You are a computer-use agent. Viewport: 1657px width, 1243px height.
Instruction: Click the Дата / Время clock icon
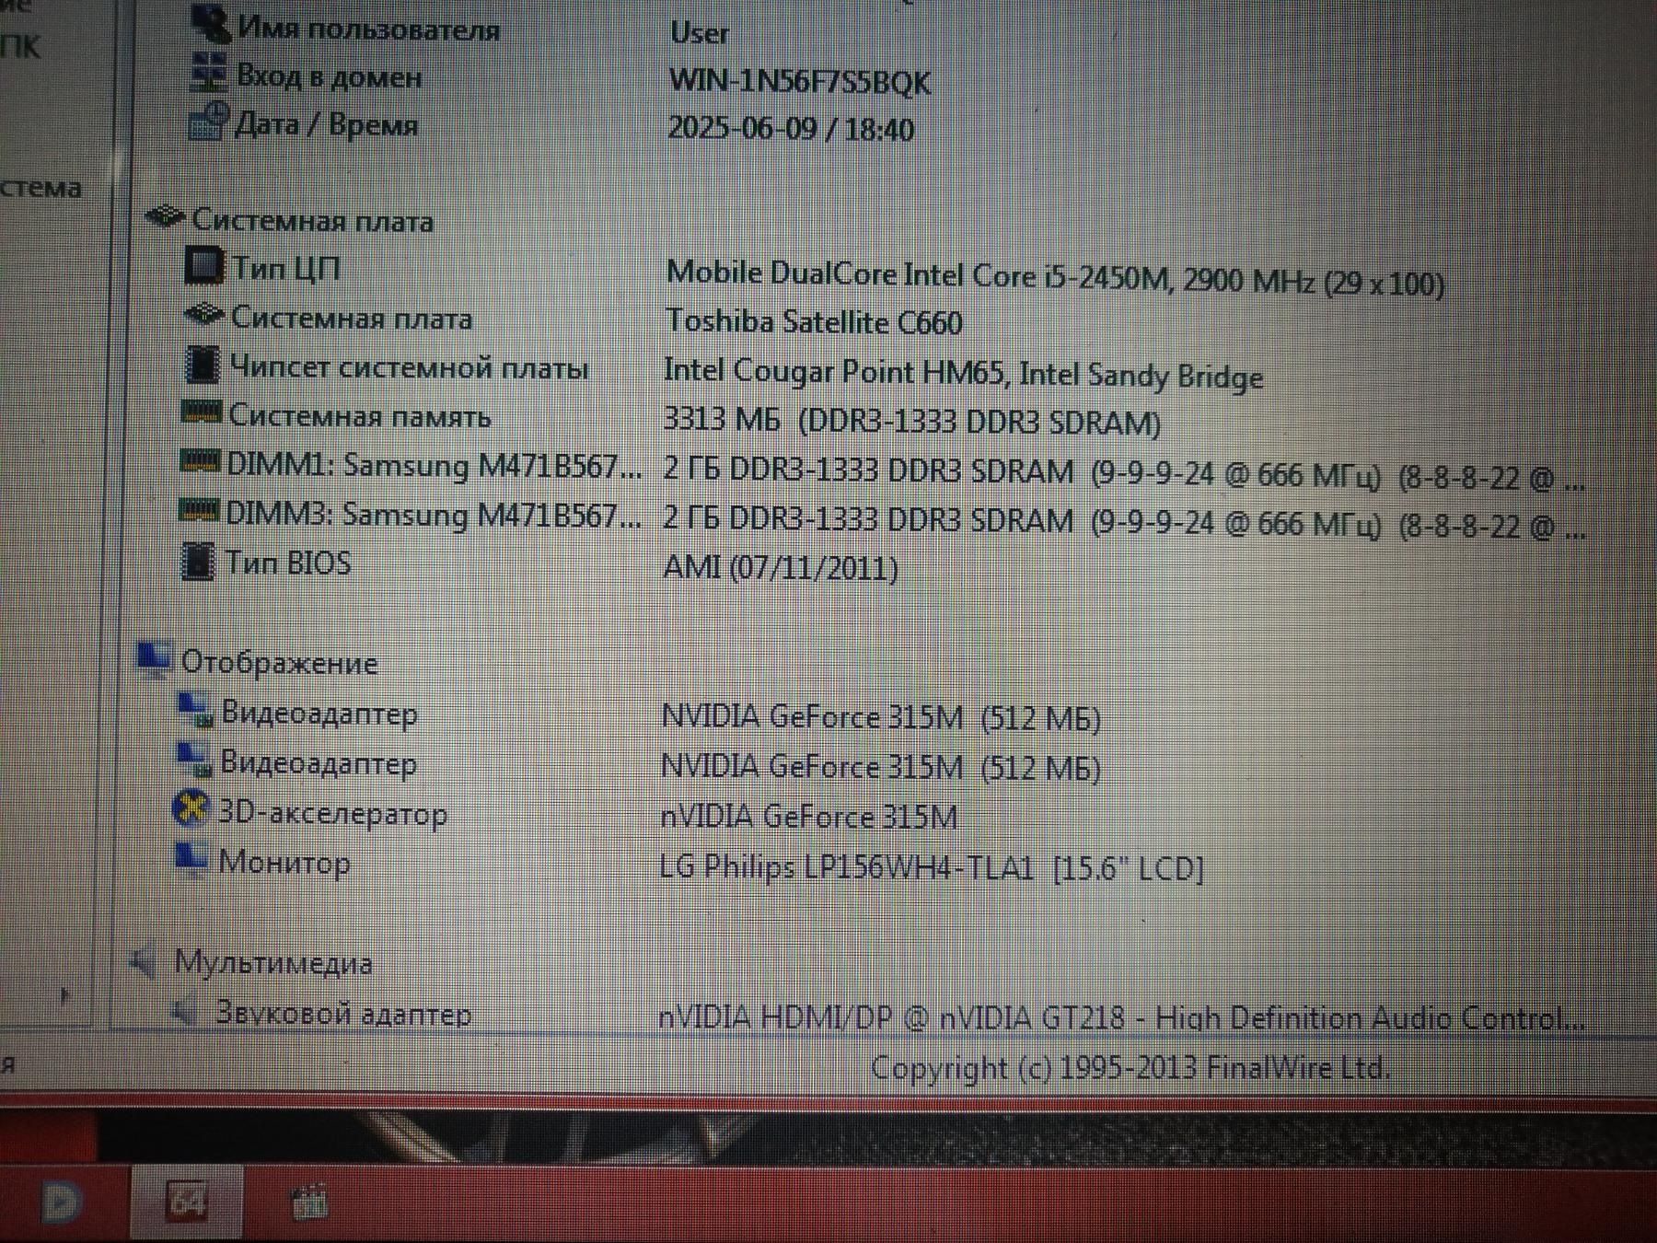pyautogui.click(x=207, y=121)
